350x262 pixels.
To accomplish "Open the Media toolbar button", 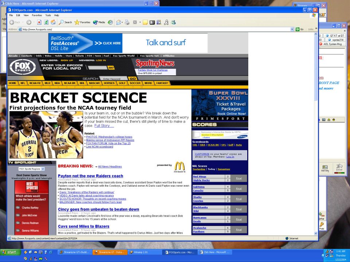I will pos(99,22).
